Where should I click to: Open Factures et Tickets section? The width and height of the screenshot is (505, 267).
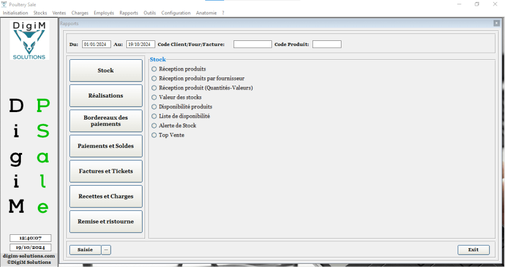105,171
